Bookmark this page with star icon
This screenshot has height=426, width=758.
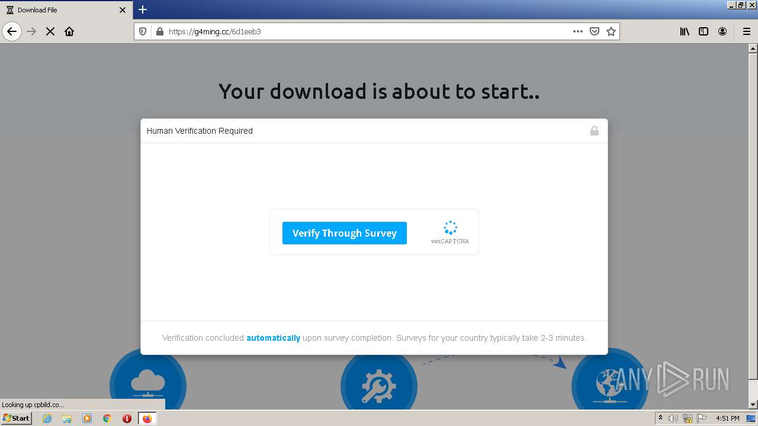coord(611,31)
